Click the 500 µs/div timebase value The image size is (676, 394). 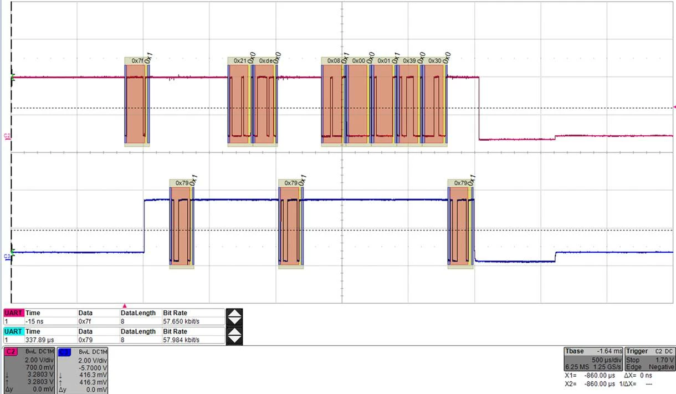606,360
